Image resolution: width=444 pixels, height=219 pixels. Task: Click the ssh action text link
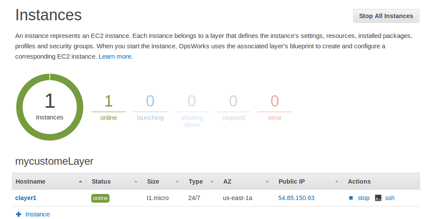[x=390, y=198]
